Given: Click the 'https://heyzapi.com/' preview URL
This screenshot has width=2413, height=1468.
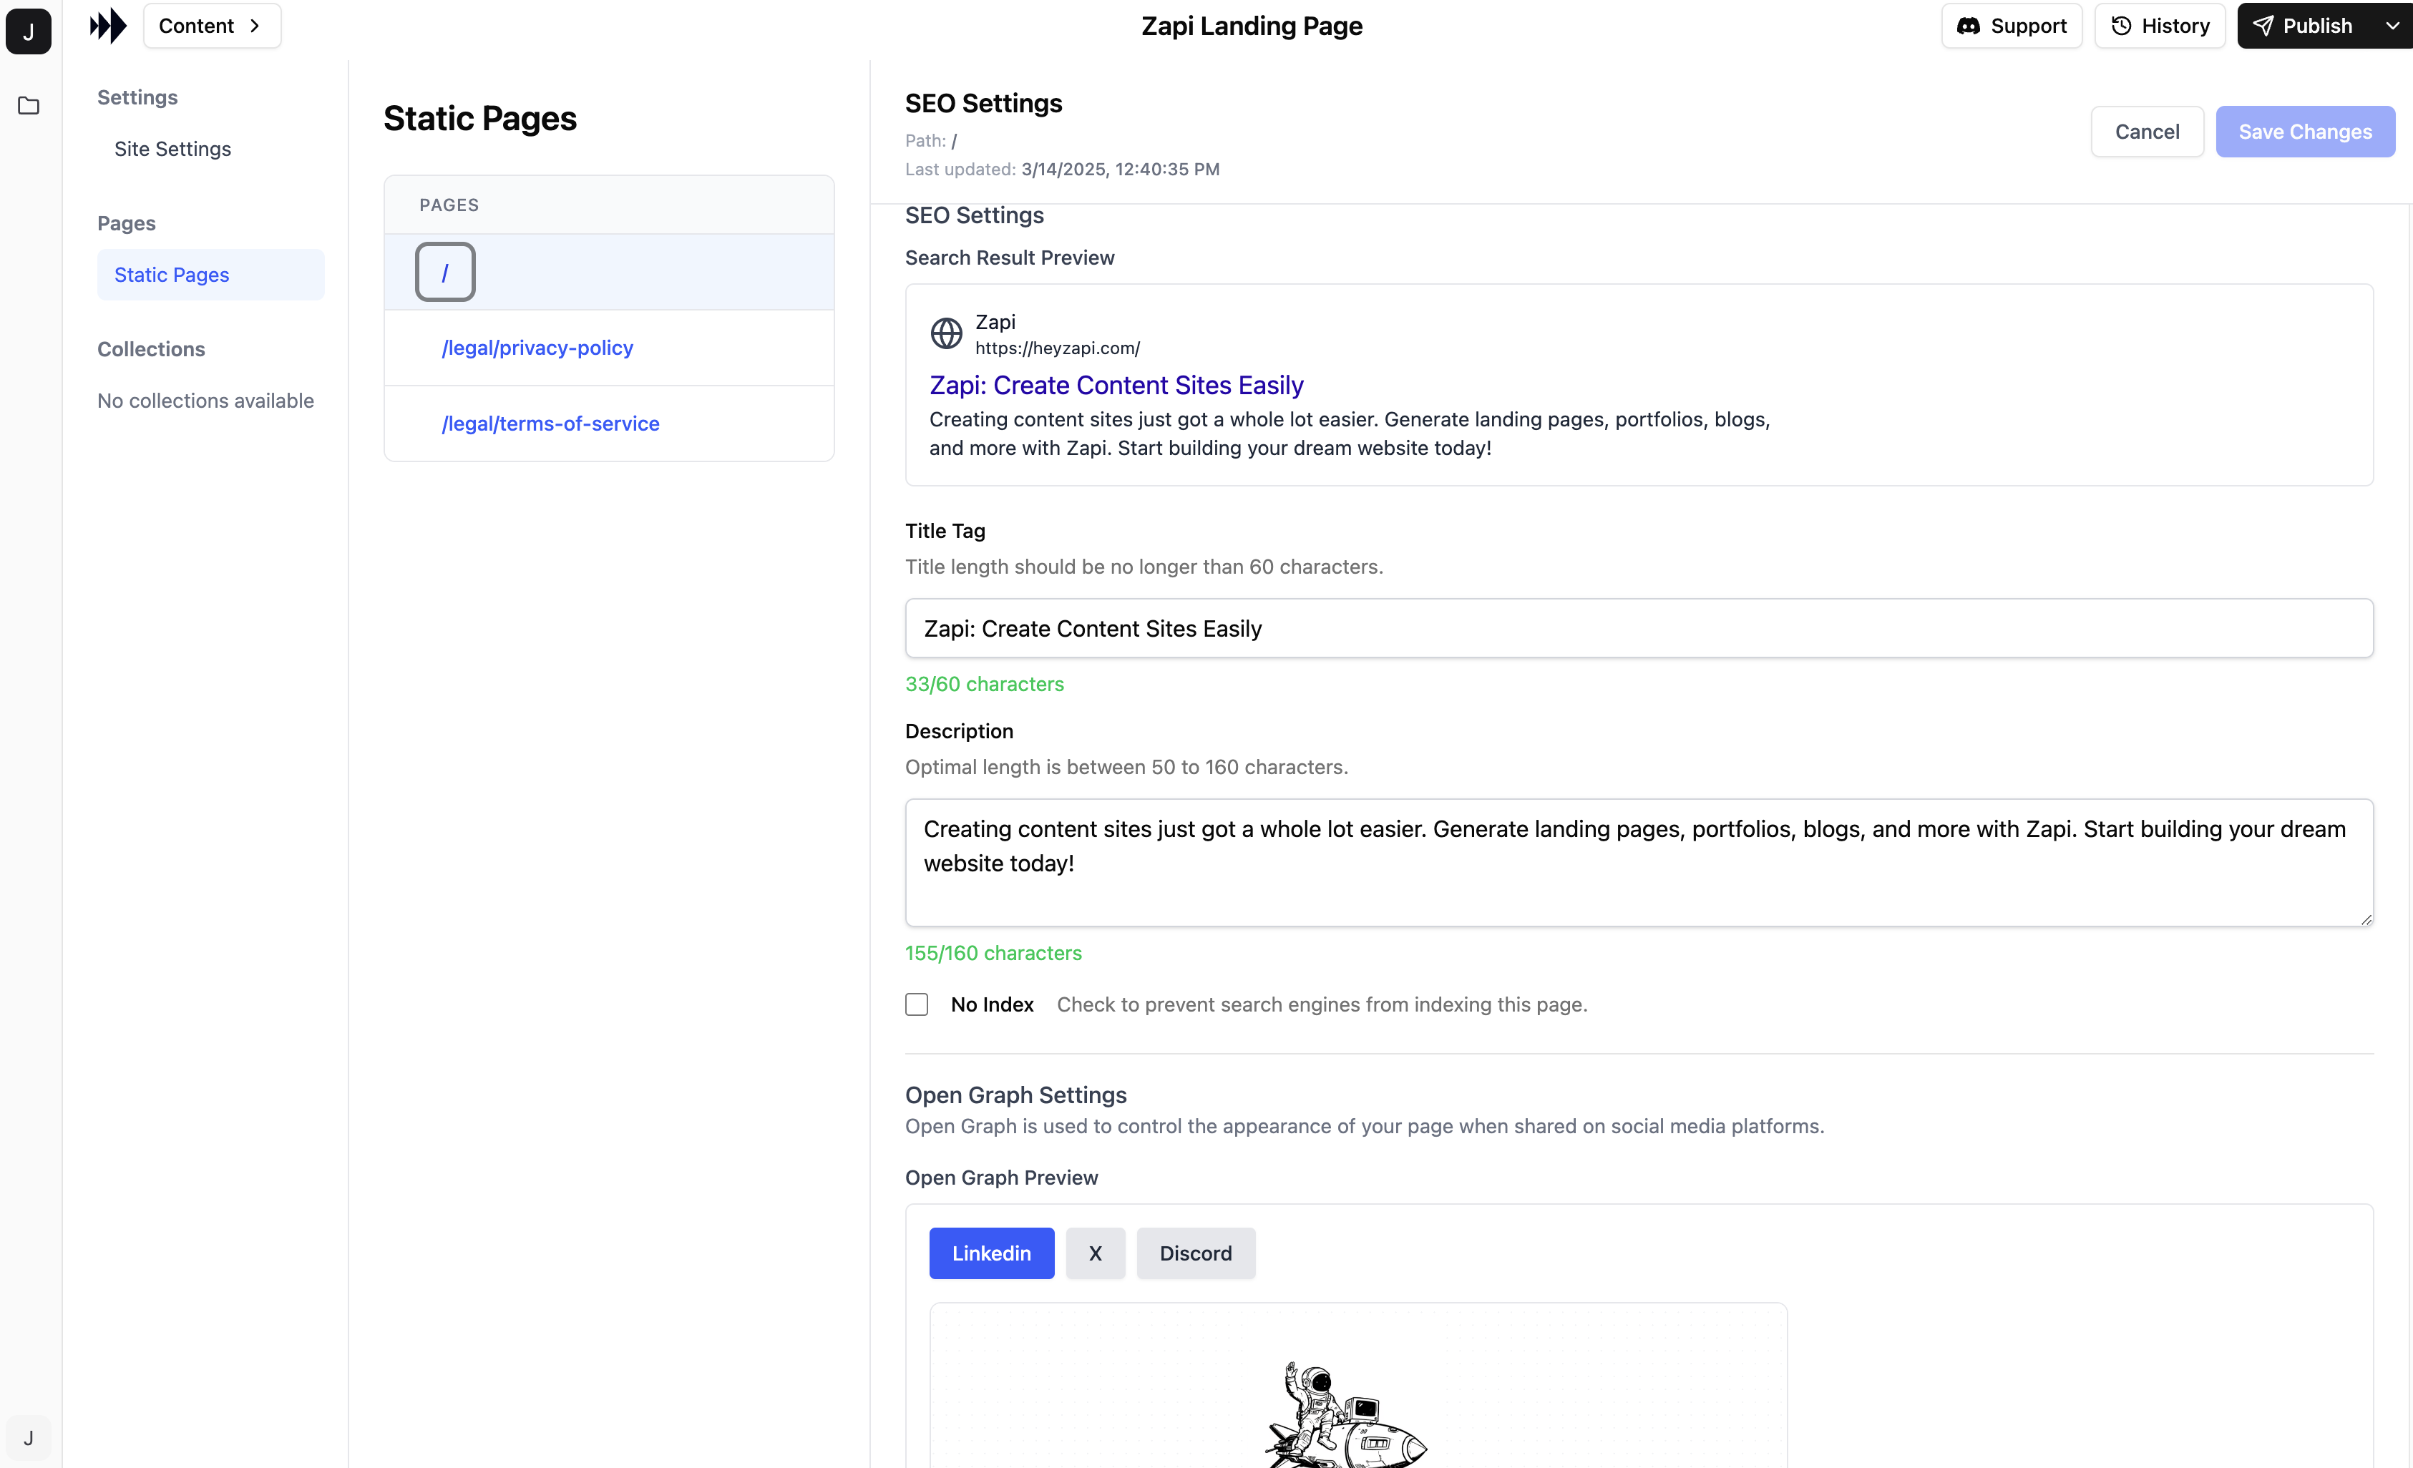Looking at the screenshot, I should [x=1058, y=348].
